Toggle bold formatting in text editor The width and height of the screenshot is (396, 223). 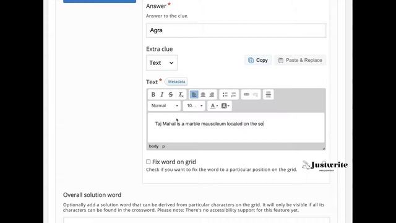[x=153, y=95]
